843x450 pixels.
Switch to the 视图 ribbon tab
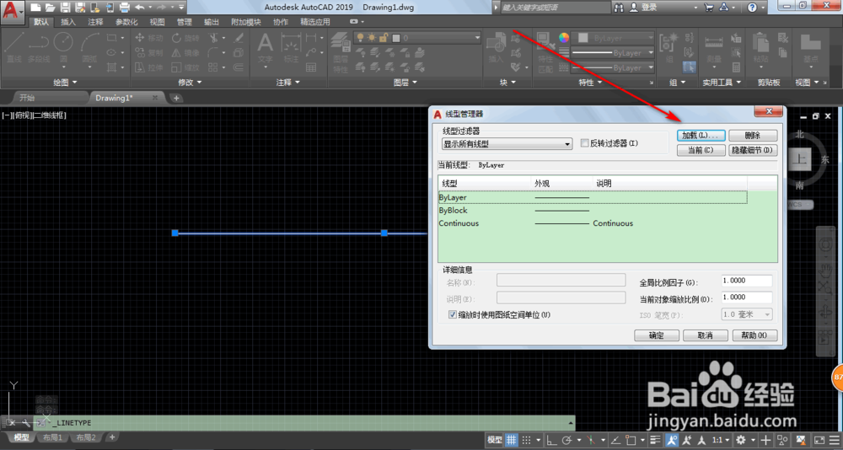click(157, 22)
